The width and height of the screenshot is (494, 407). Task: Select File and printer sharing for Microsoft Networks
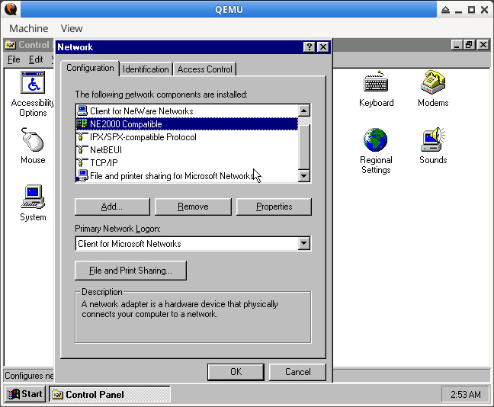[x=187, y=175]
